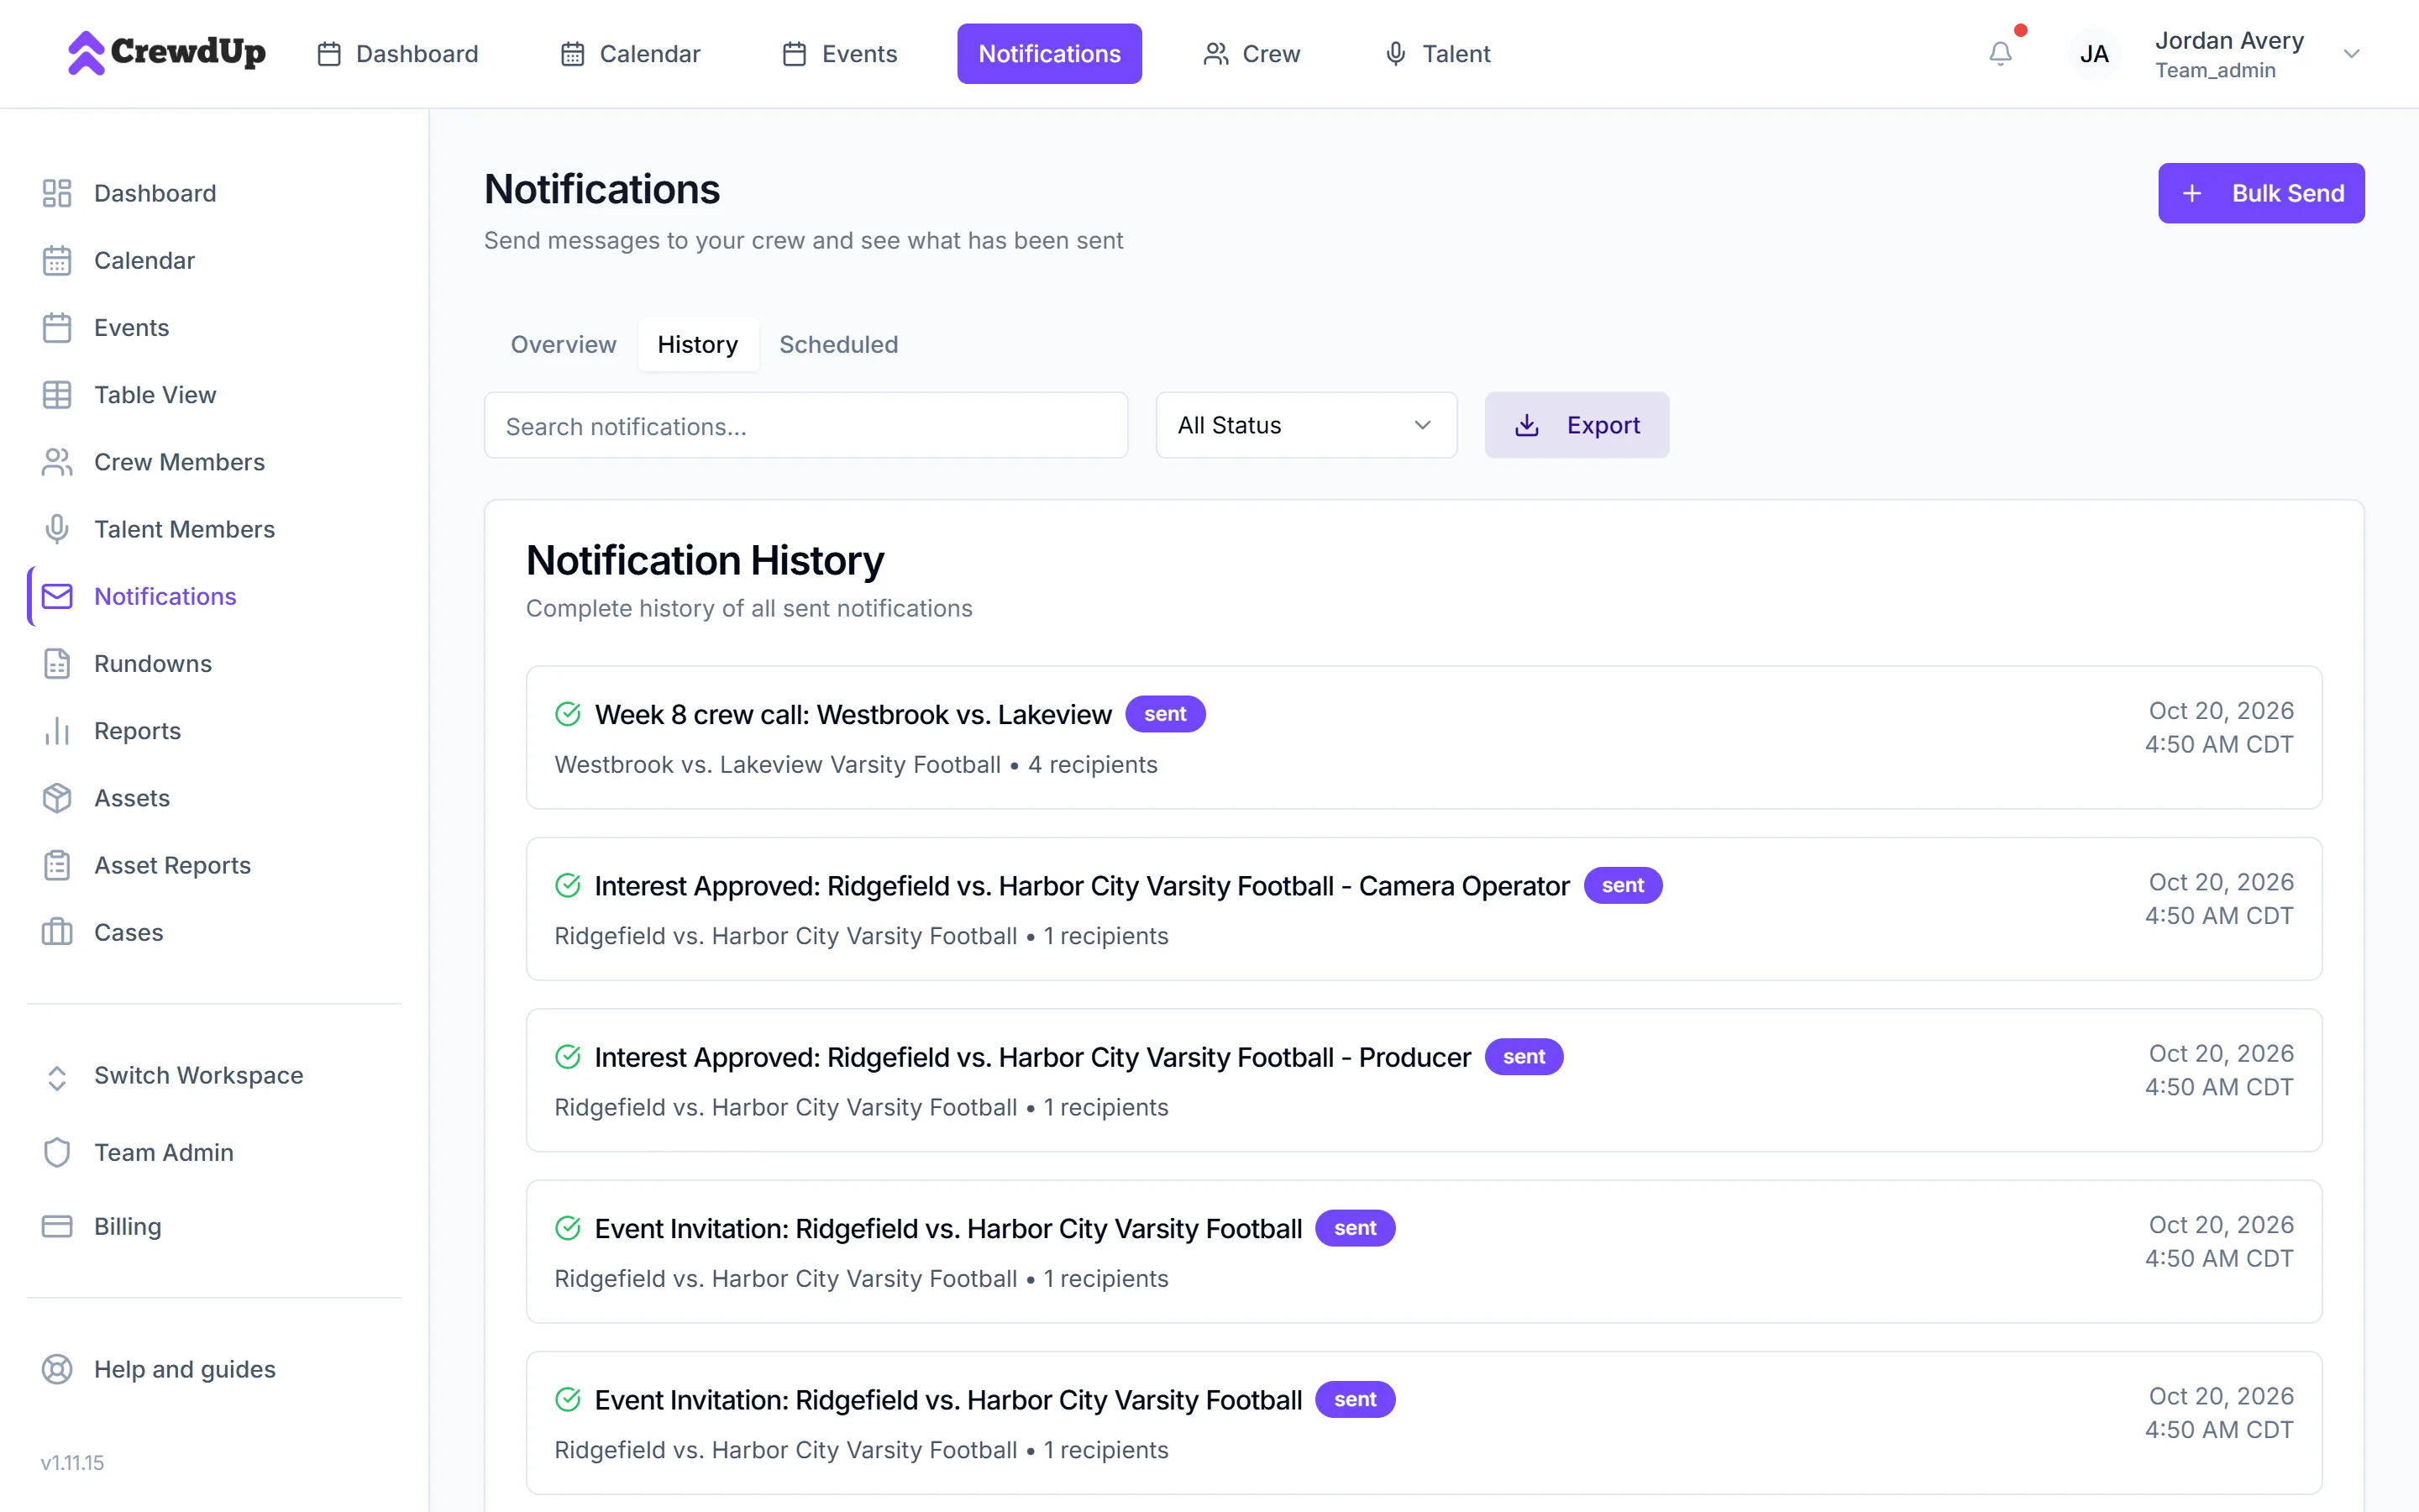Open Crew in the top navigation
Image resolution: width=2419 pixels, height=1512 pixels.
[1251, 54]
